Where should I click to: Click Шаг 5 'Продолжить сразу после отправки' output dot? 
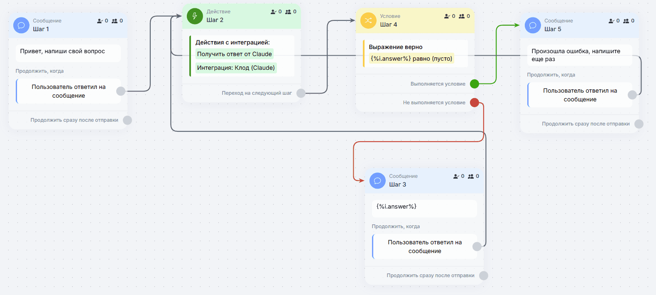click(x=639, y=124)
